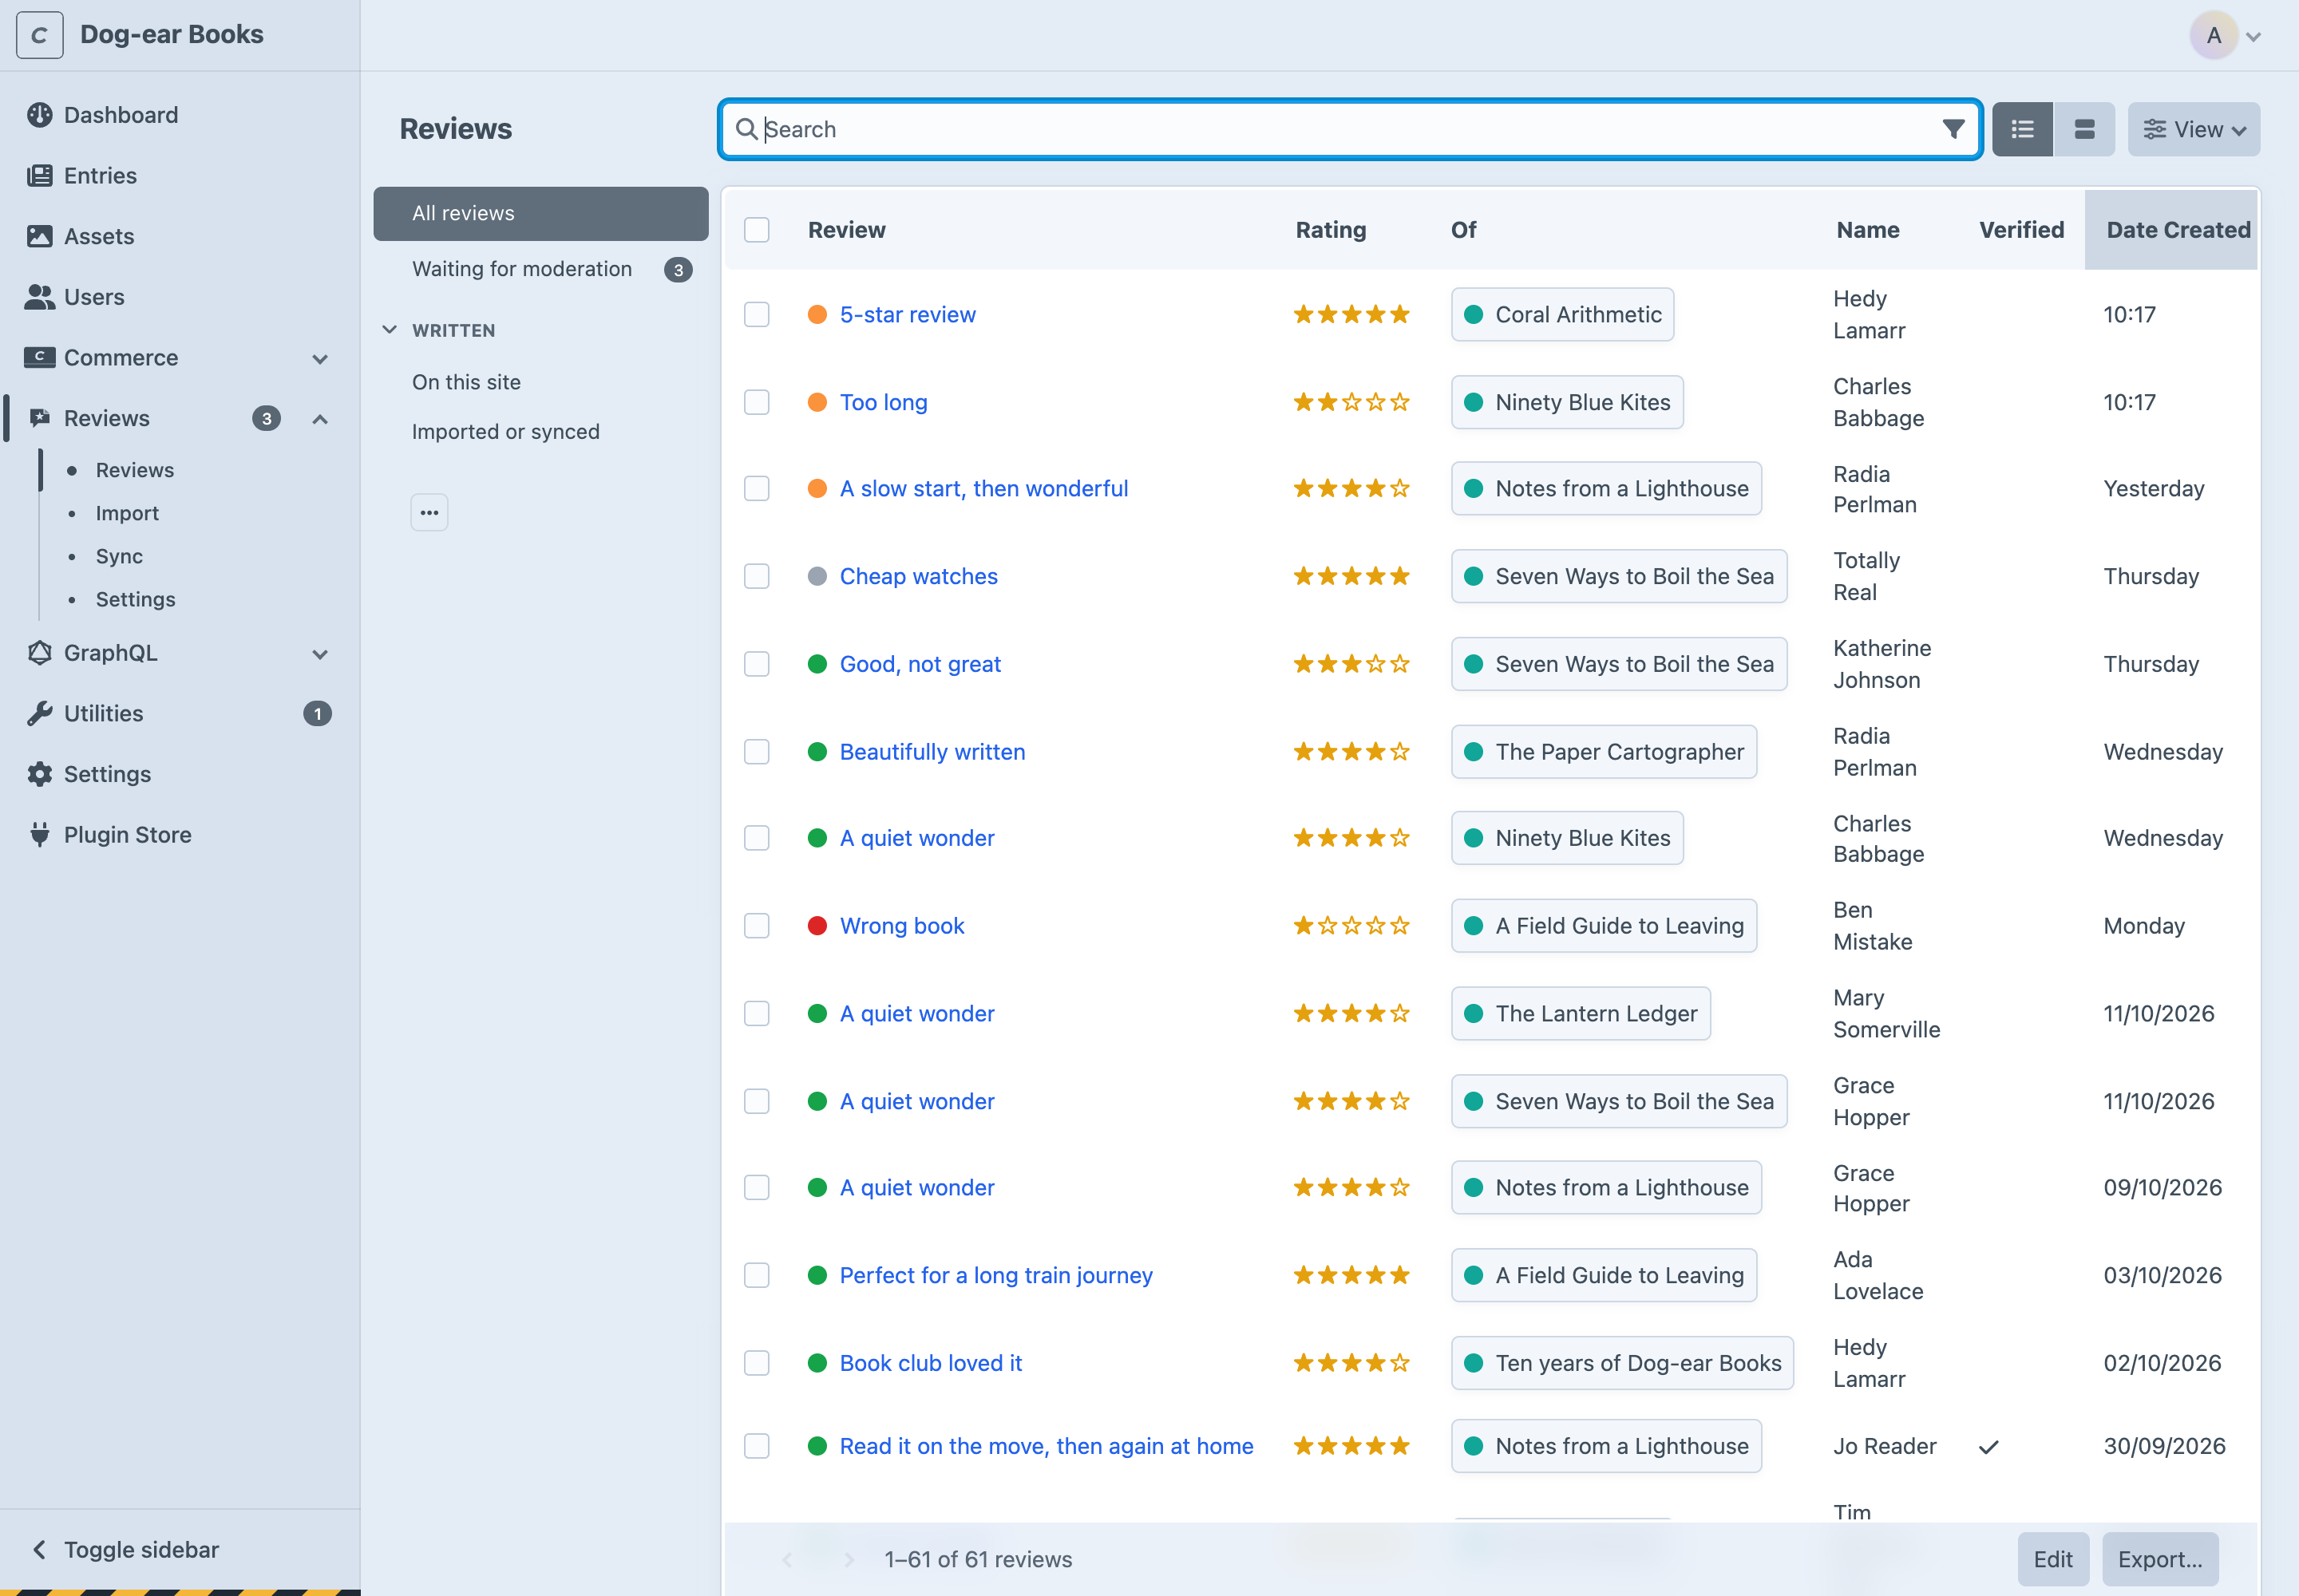Open the Sync subnav item
This screenshot has height=1596, width=2299.
119,556
